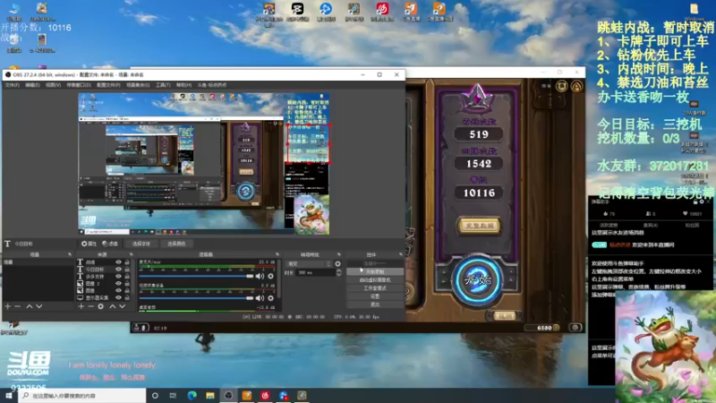Open the 视图(V) menu in OBS
This screenshot has height=403, width=716.
click(53, 85)
